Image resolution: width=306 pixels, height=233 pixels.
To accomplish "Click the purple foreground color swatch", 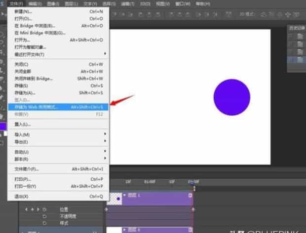I will tap(3, 127).
